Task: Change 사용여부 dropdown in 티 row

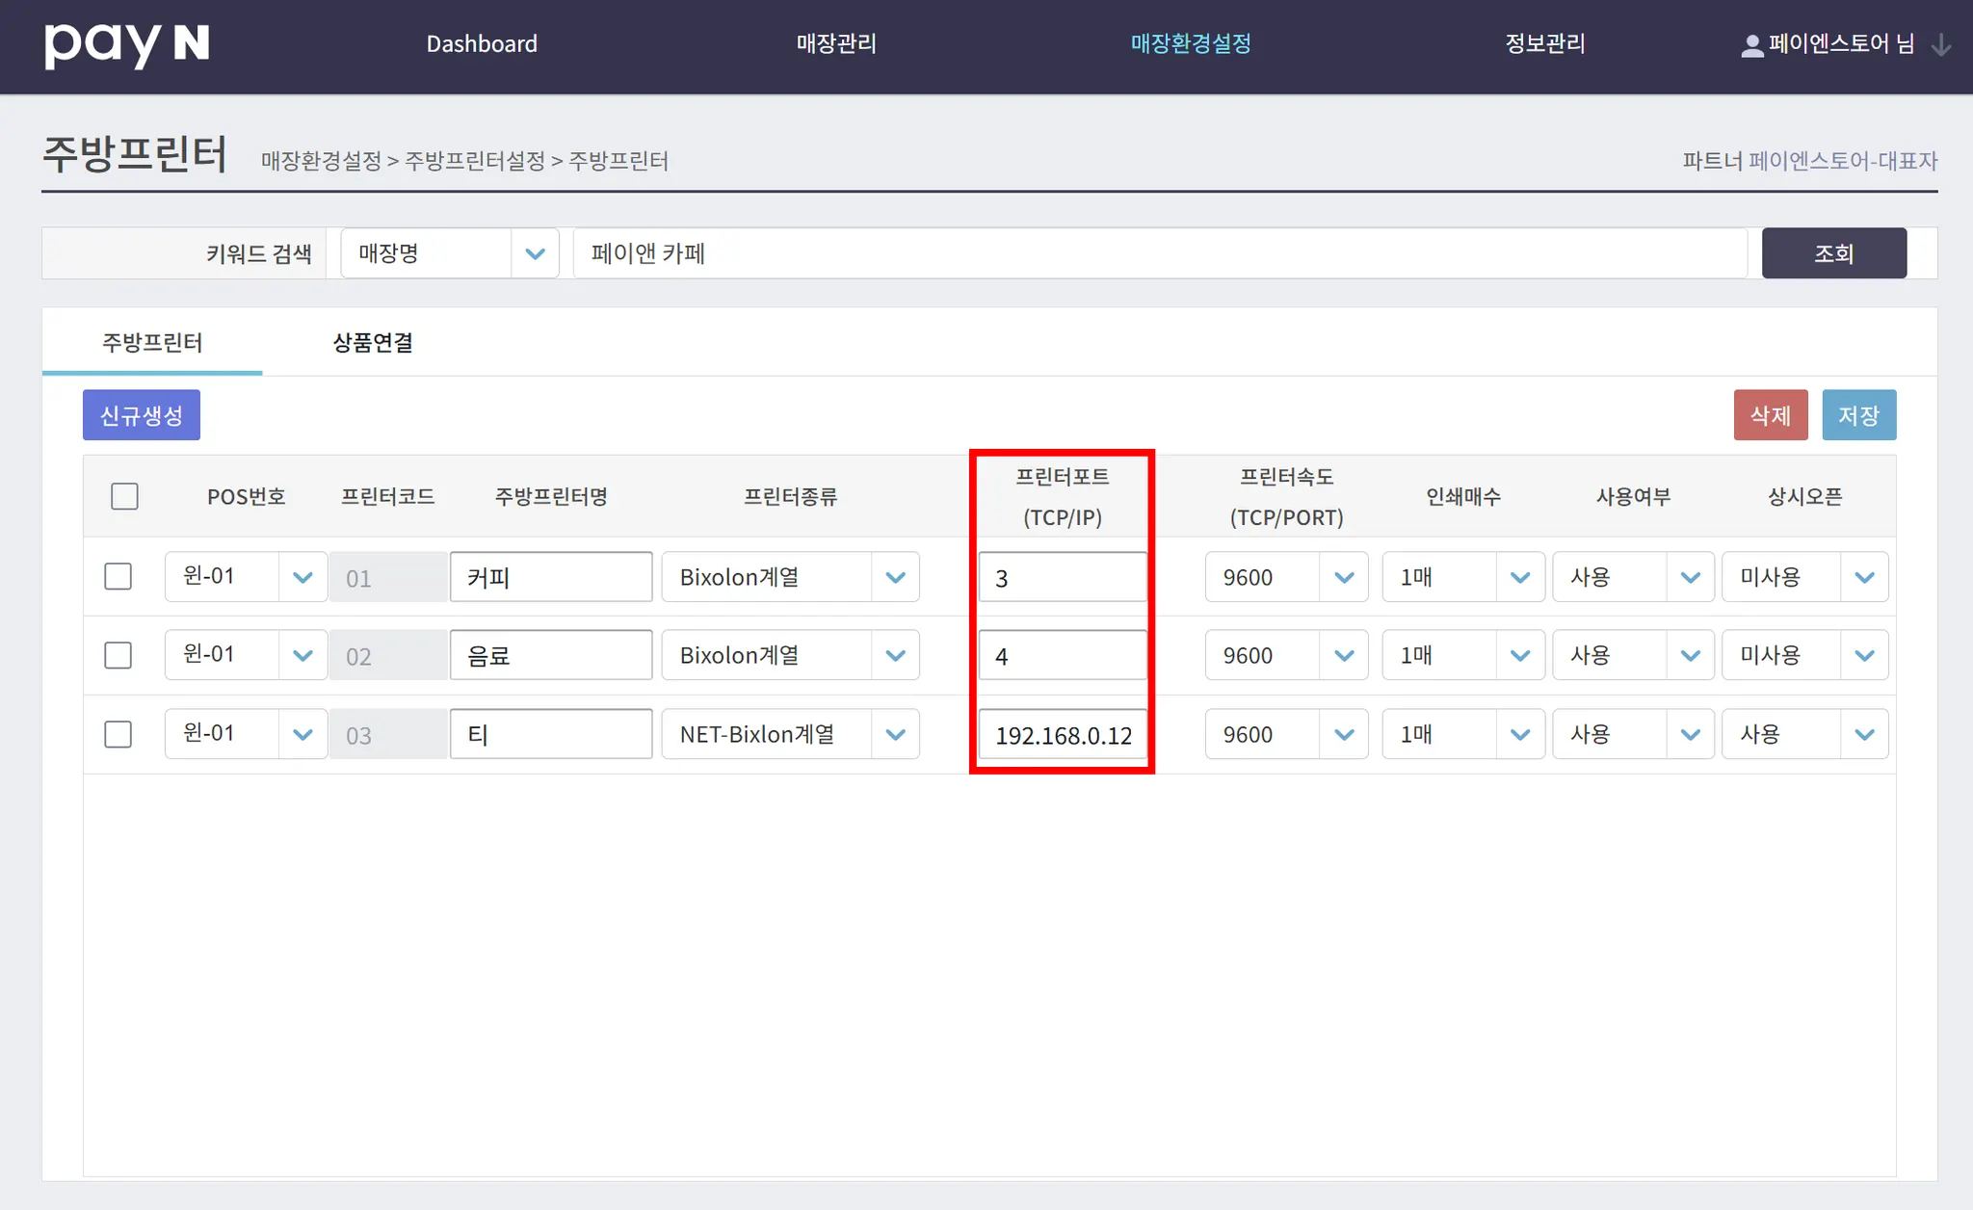Action: [x=1633, y=734]
